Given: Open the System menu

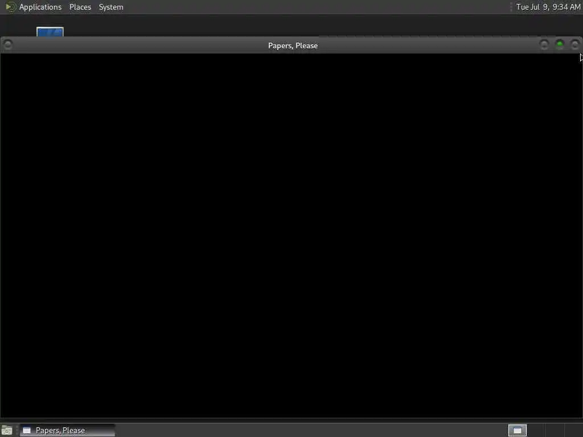Looking at the screenshot, I should pyautogui.click(x=111, y=7).
